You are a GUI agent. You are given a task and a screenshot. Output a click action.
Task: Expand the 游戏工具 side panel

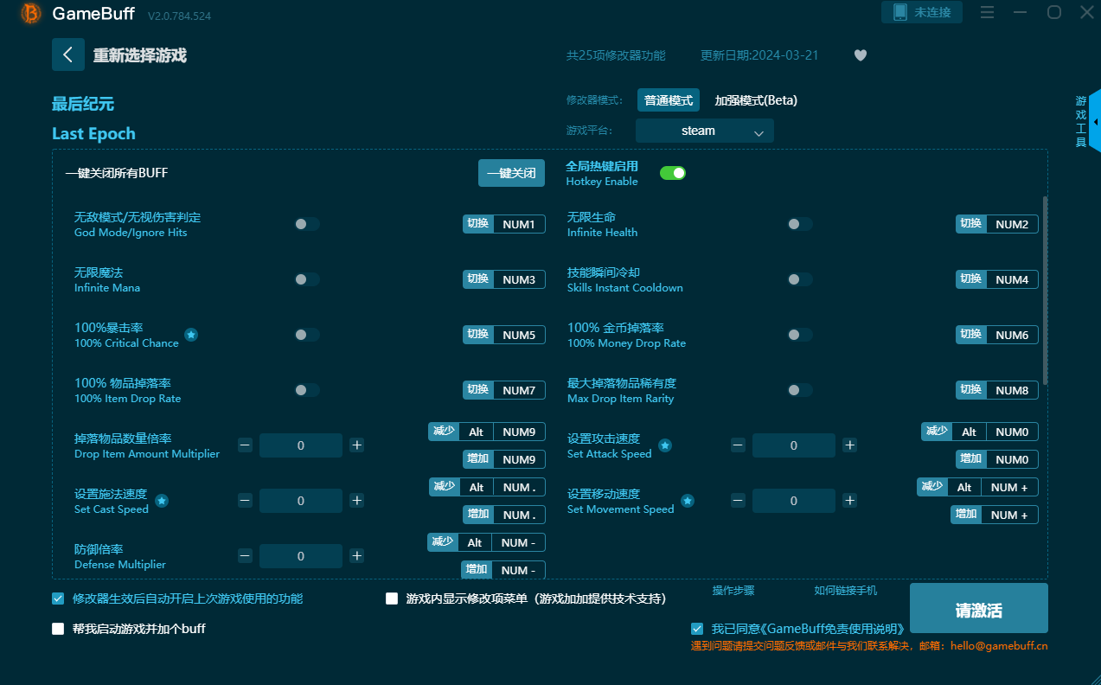[x=1093, y=121]
